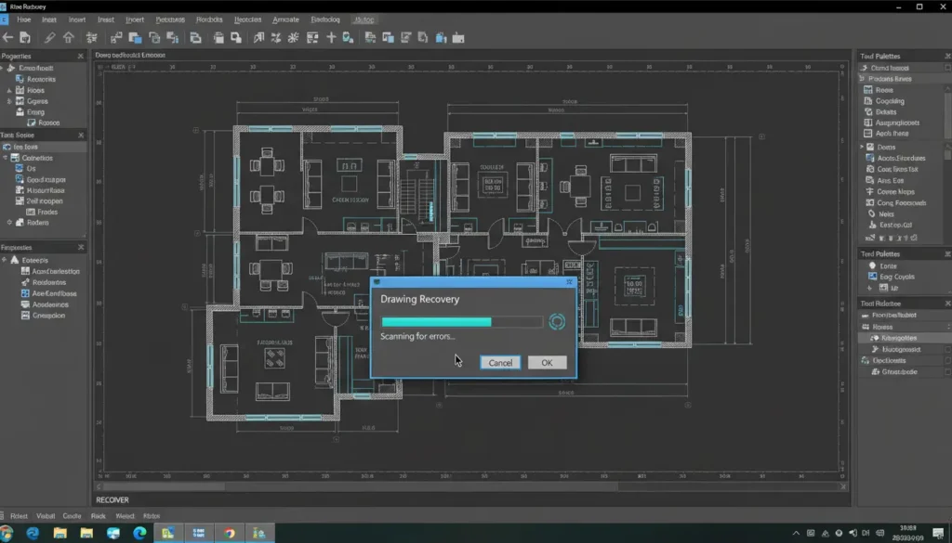This screenshot has width=952, height=543.
Task: Click the house-shaped up arrow toolbar icon
Action: pyautogui.click(x=70, y=38)
